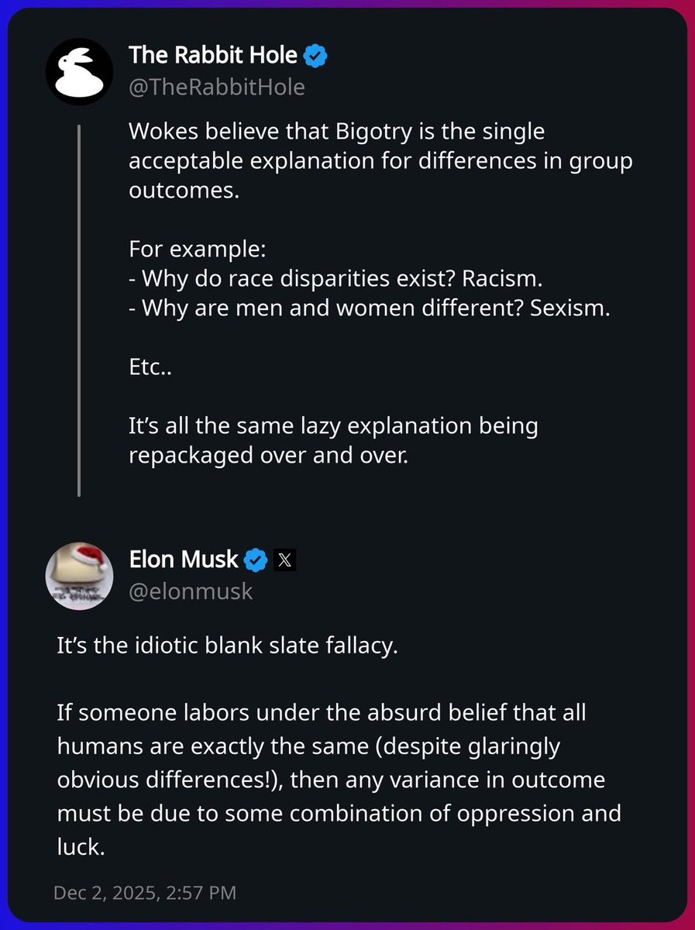The width and height of the screenshot is (695, 930).
Task: Click the vertical quote bar beside quoted post
Action: click(79, 310)
